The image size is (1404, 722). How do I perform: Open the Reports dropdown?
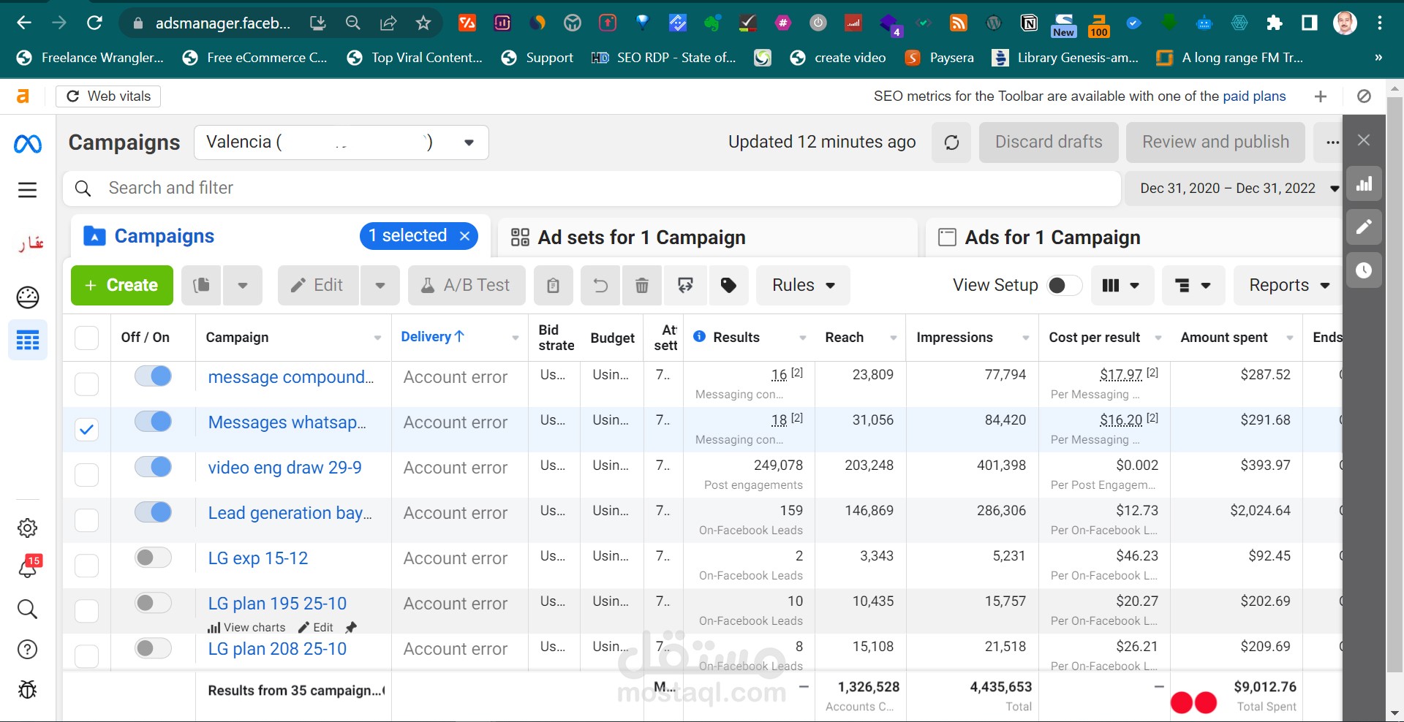pyautogui.click(x=1288, y=285)
